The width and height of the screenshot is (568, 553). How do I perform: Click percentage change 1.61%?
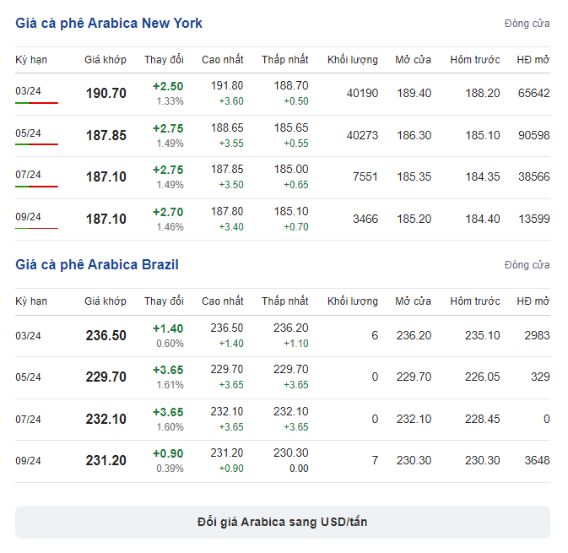(170, 385)
